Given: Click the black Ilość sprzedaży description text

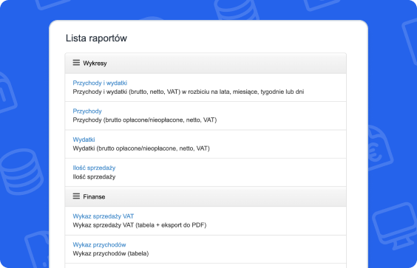Looking at the screenshot, I should [94, 177].
